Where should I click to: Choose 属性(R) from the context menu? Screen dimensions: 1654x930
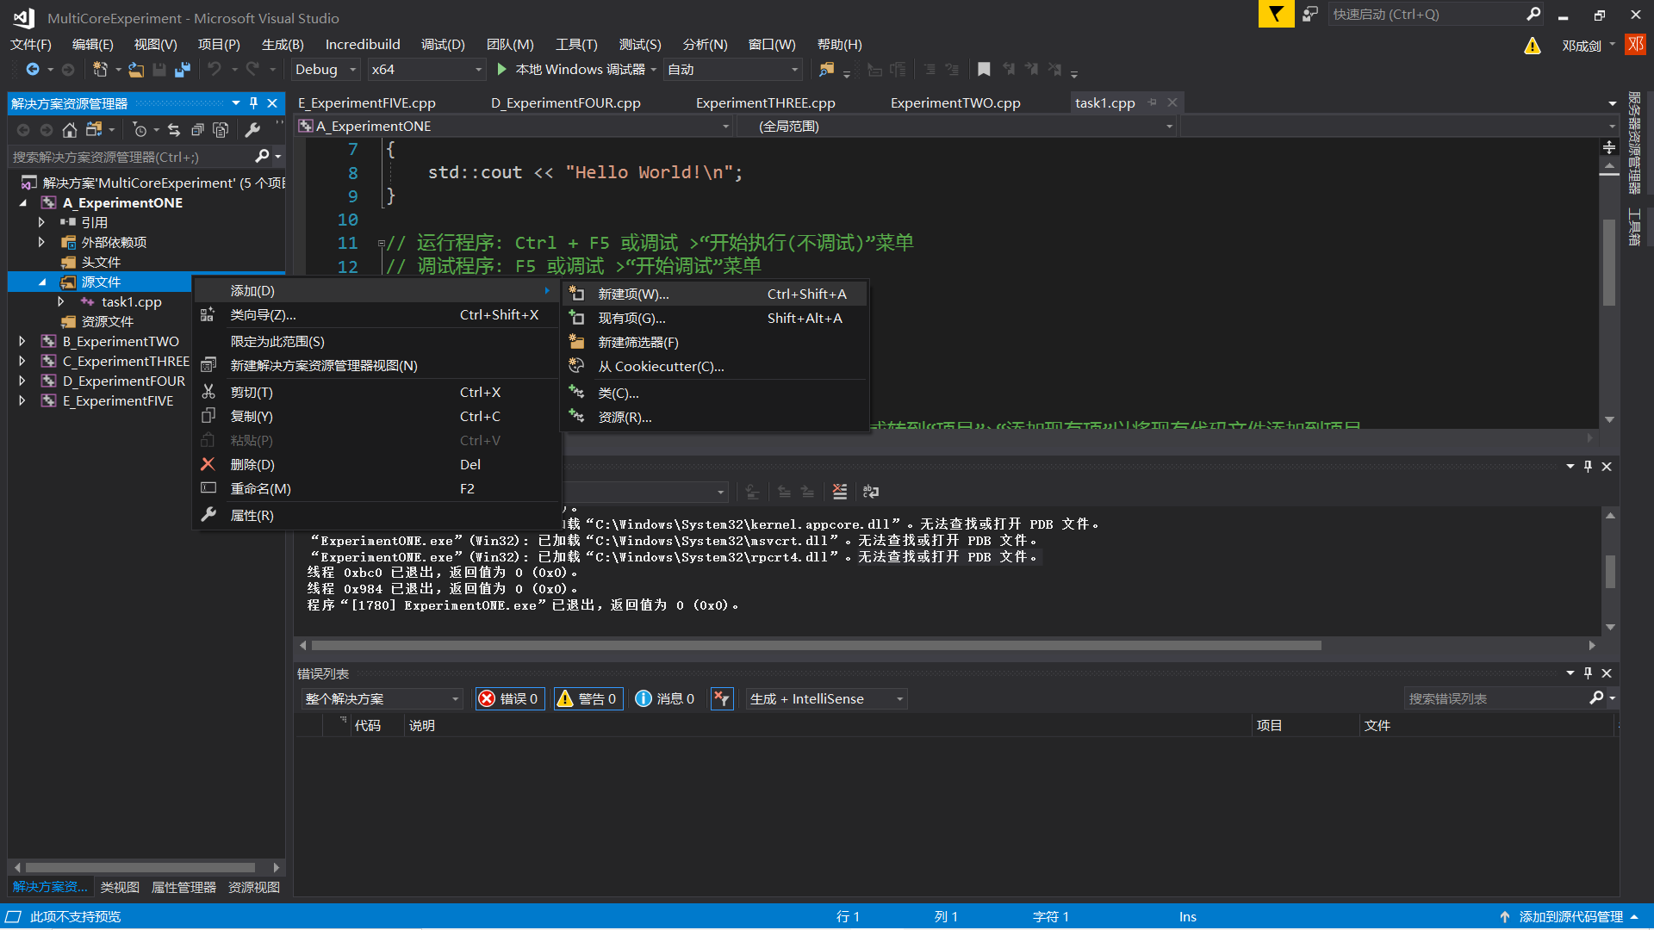coord(377,516)
